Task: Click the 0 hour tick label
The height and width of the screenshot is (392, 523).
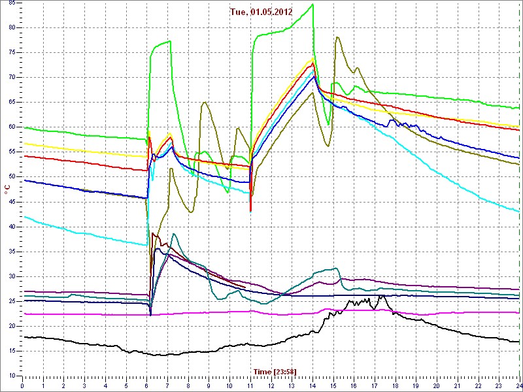Action: (23, 385)
